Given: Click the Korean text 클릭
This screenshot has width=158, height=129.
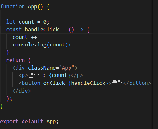Looking at the screenshot, I should pyautogui.click(x=117, y=83).
